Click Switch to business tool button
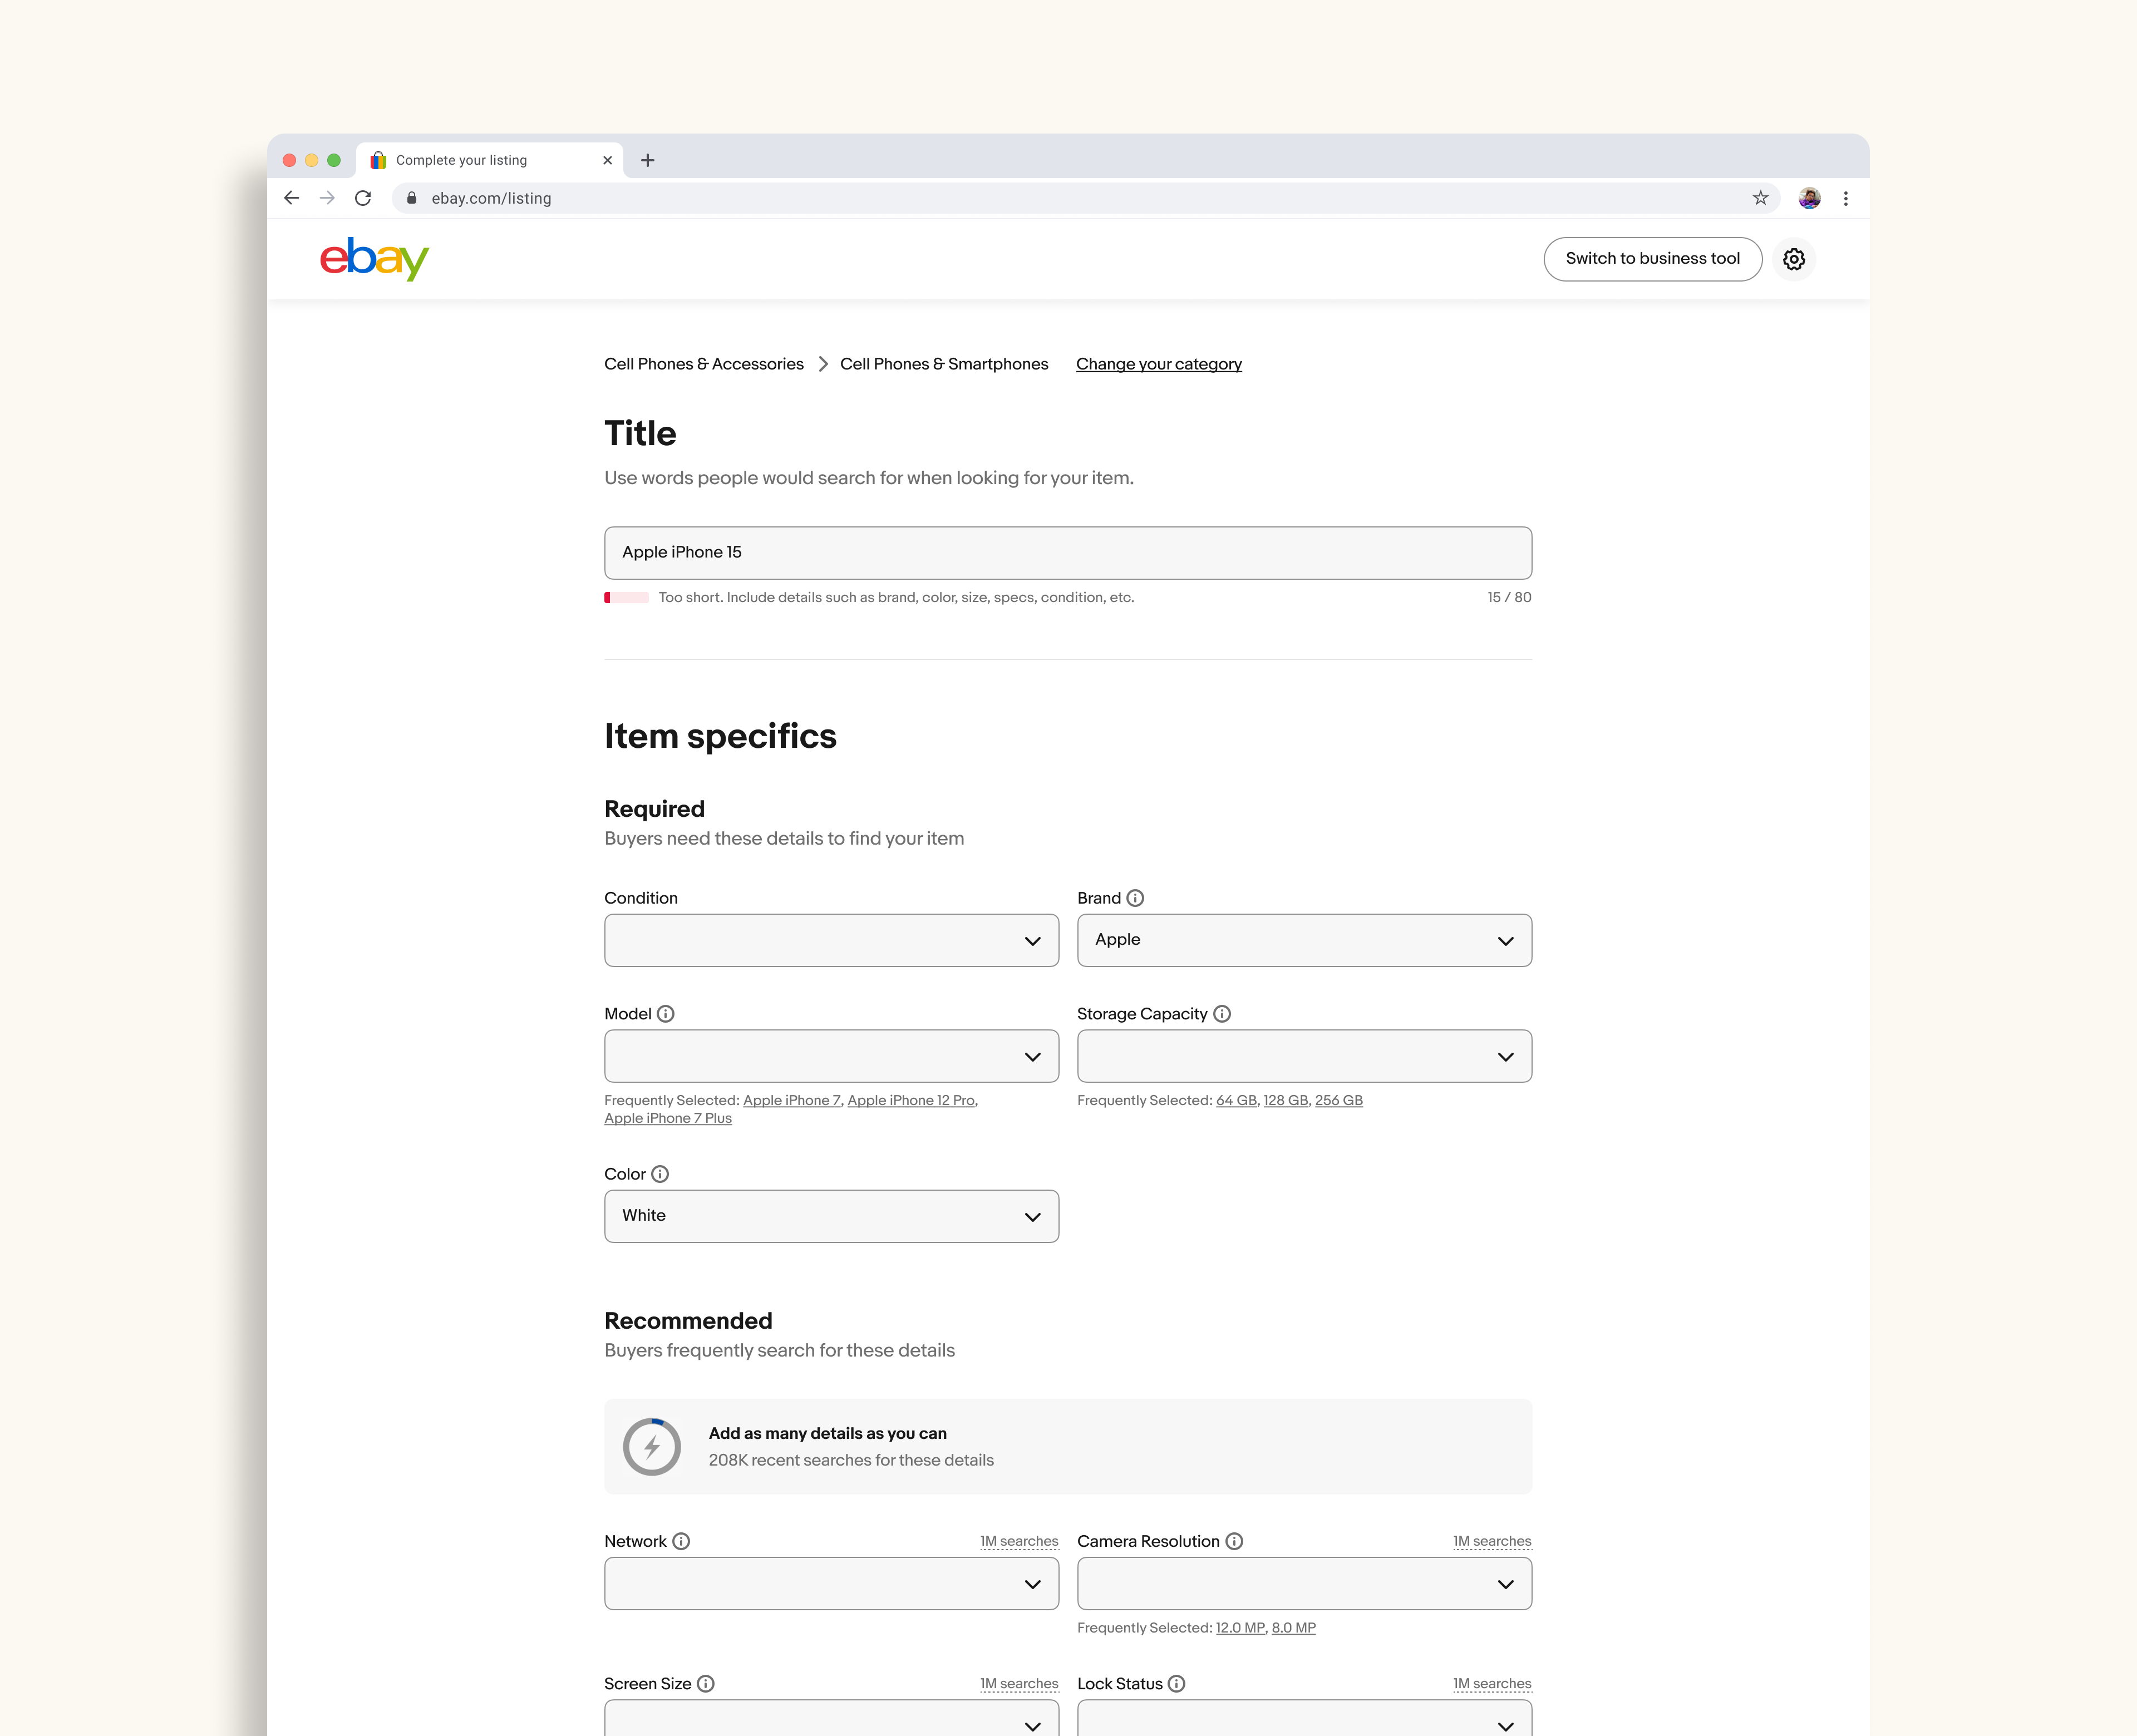This screenshot has width=2137, height=1736. click(x=1653, y=259)
